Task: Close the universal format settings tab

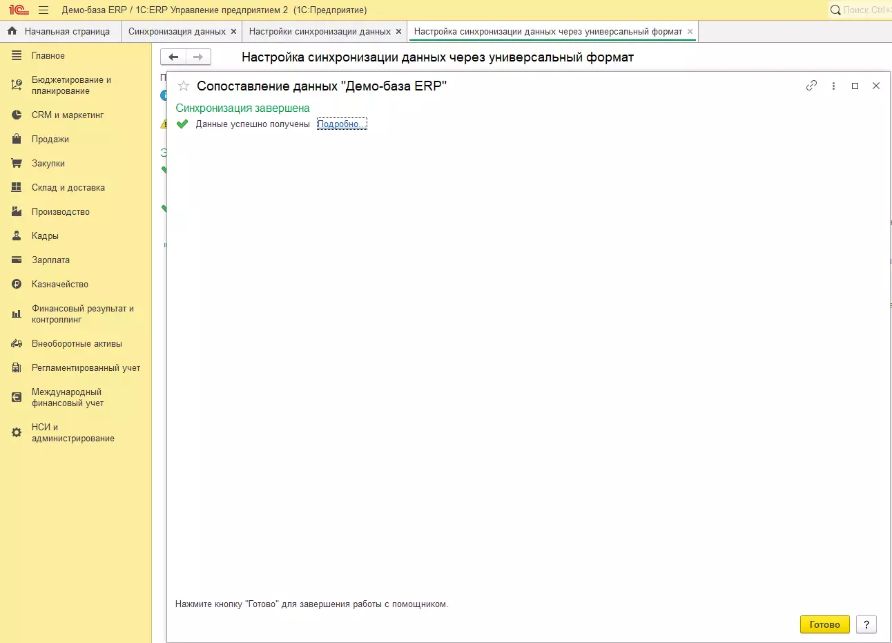Action: click(x=690, y=32)
